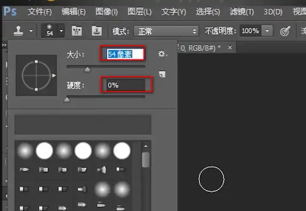Select first soft airbrush preset in third row
The width and height of the screenshot is (306, 211).
coord(102,189)
